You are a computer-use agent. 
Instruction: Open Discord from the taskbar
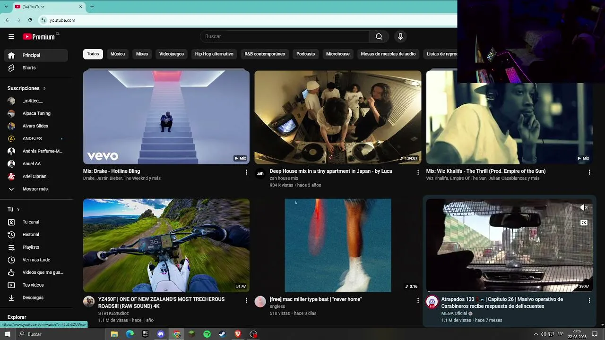[161, 334]
